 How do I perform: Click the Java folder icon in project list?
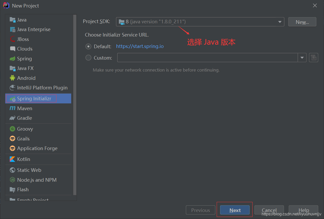tap(12, 20)
